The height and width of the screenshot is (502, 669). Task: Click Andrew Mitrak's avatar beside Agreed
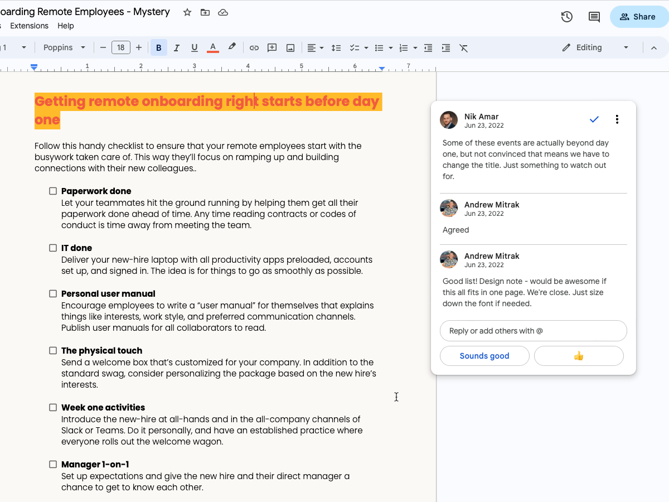tap(449, 208)
